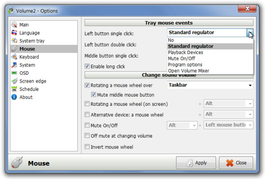265x179 pixels.
Task: Click the blue About info icon
Action: 14,97
